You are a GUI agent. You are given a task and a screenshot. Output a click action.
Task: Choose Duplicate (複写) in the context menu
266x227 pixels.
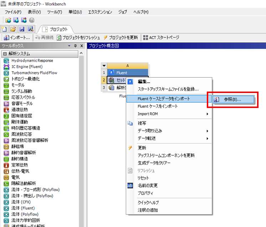point(169,123)
